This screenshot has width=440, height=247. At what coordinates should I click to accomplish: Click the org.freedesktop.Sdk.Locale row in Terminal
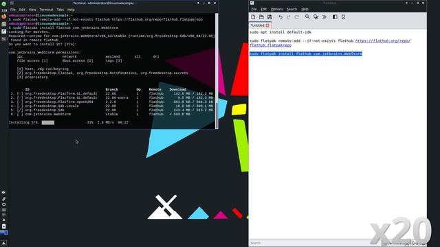(111, 106)
